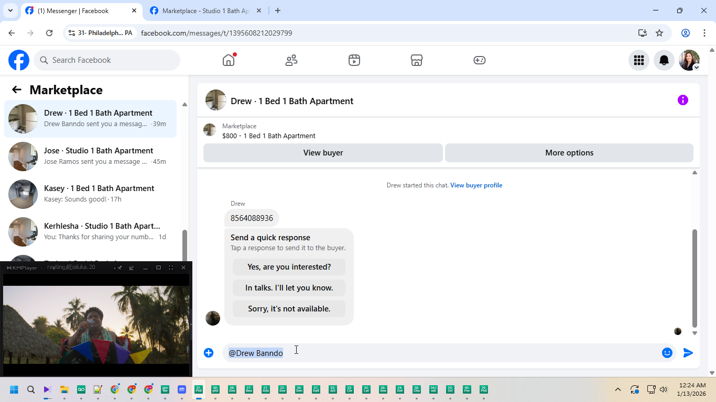Open more actions plus icon beside message box
The image size is (716, 402).
point(209,353)
